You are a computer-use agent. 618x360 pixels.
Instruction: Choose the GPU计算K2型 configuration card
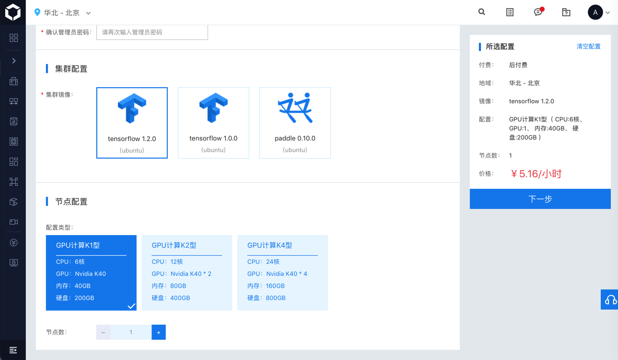click(187, 273)
